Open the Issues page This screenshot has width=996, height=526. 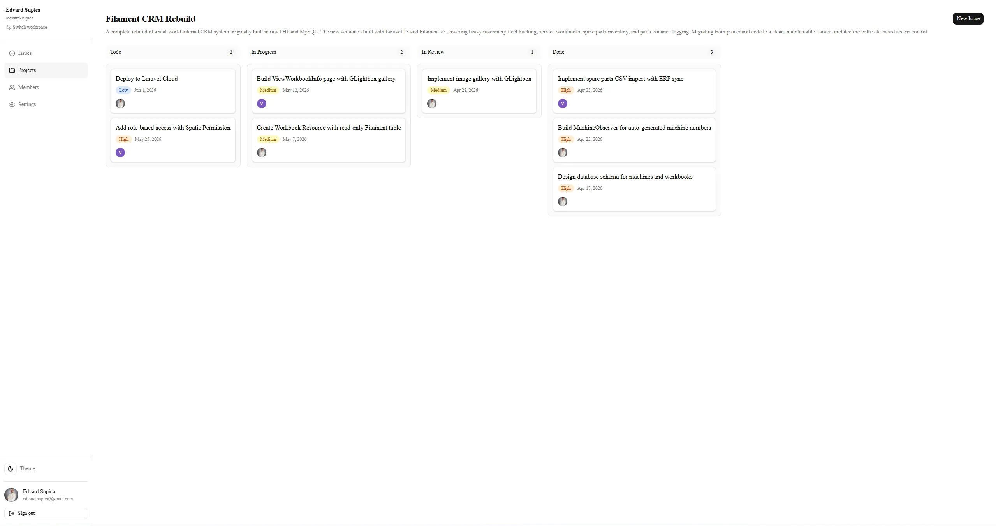[x=46, y=53]
